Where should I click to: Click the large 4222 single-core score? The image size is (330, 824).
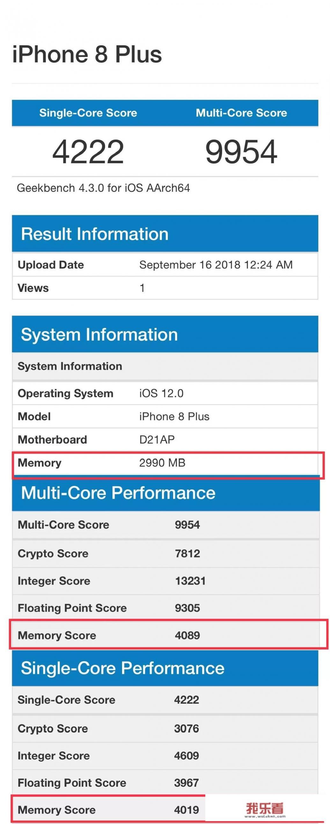click(88, 151)
